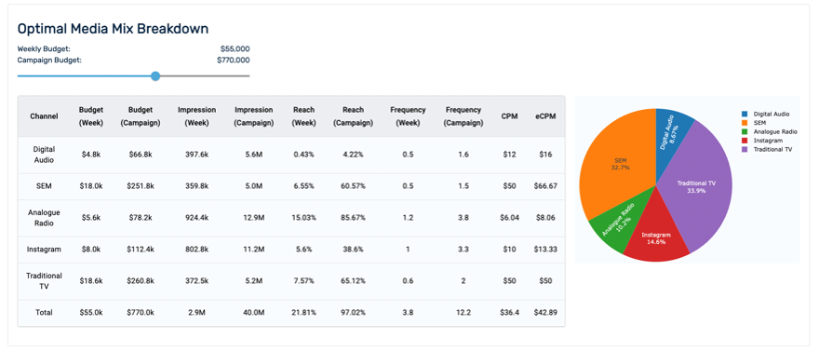Click the Campaign Budget $770,000 value

click(233, 60)
